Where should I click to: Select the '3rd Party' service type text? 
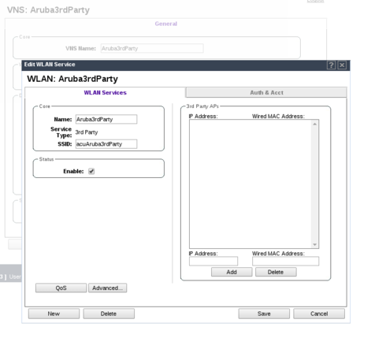click(x=87, y=132)
